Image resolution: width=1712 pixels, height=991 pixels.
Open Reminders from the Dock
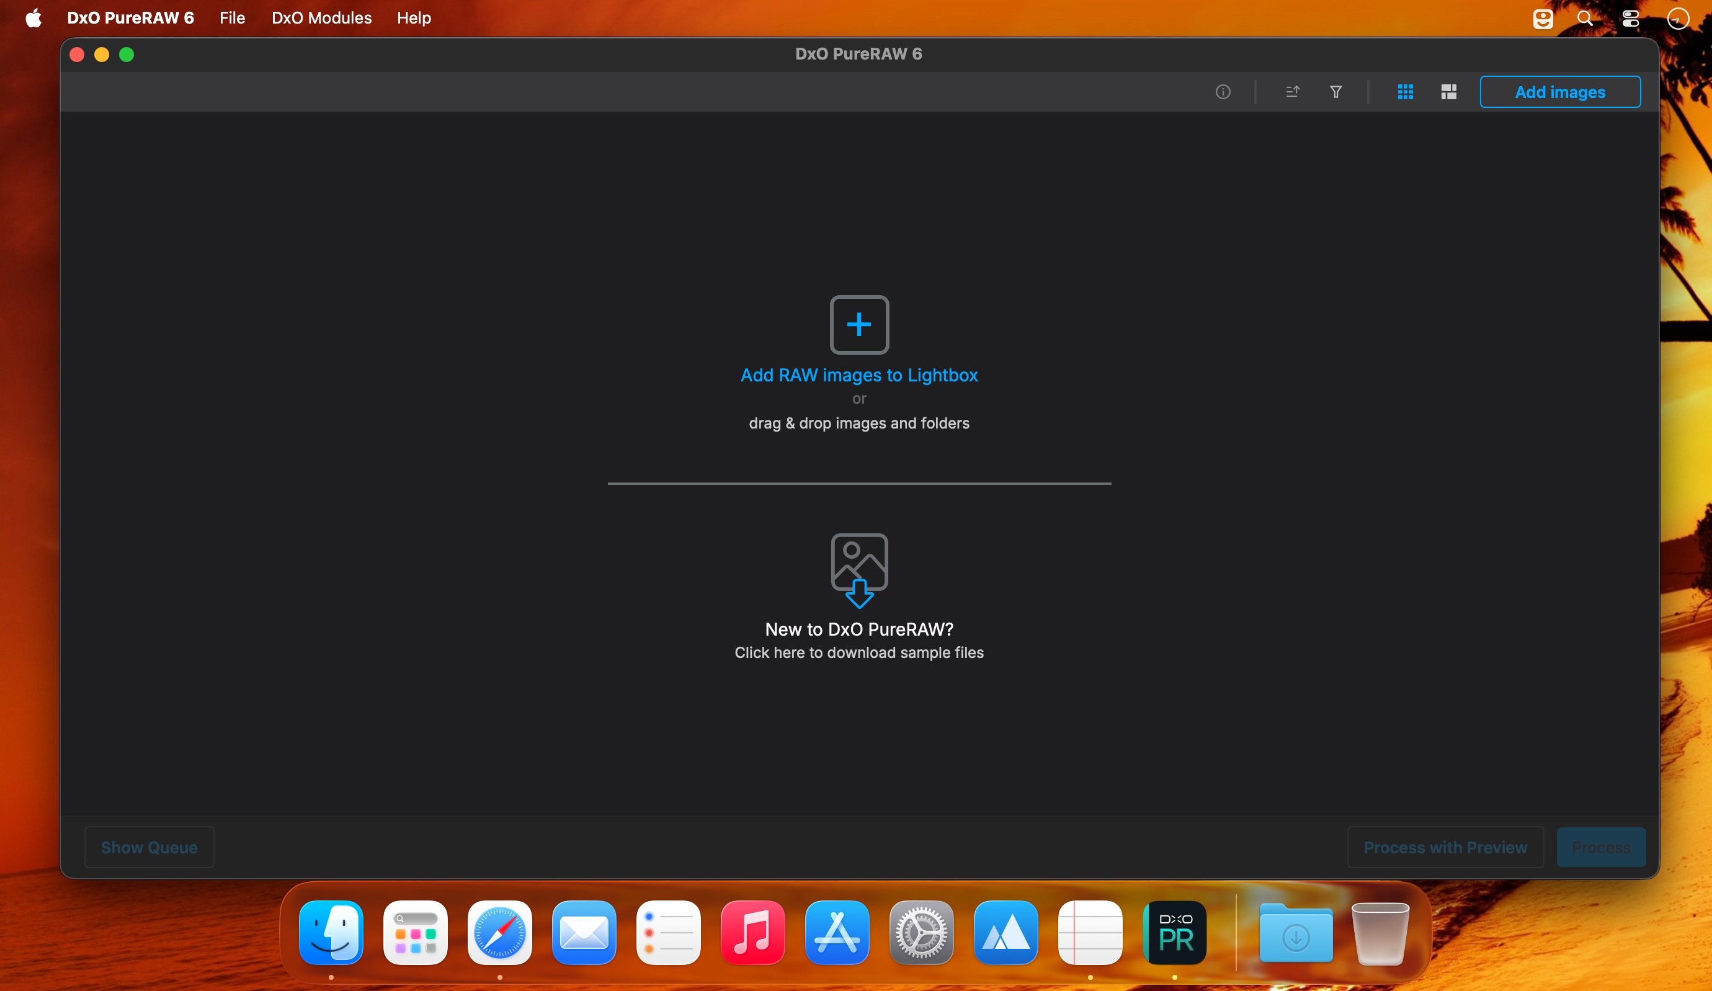pyautogui.click(x=668, y=932)
